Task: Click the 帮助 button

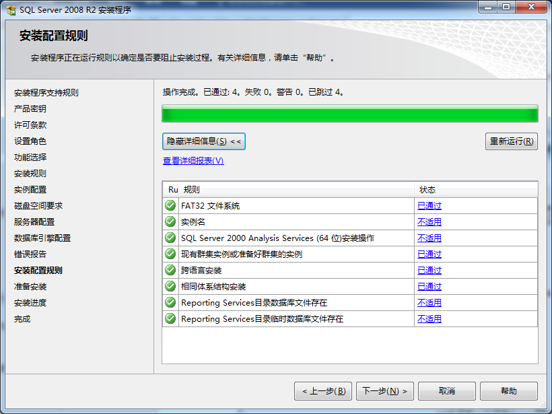Action: 509,391
